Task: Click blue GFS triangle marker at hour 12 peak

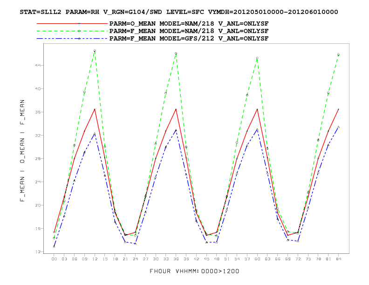Action: pyautogui.click(x=95, y=134)
